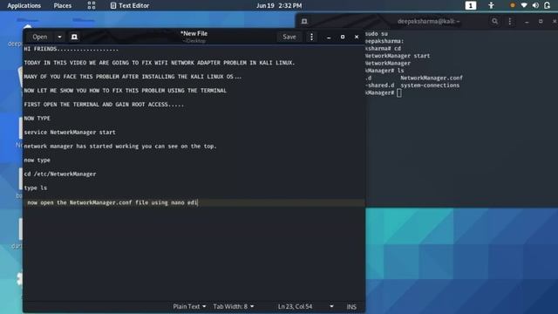Open the Text Editor app menu
The width and height of the screenshot is (558, 314).
[130, 6]
